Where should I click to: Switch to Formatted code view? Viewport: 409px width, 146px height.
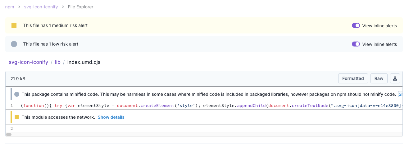click(353, 78)
